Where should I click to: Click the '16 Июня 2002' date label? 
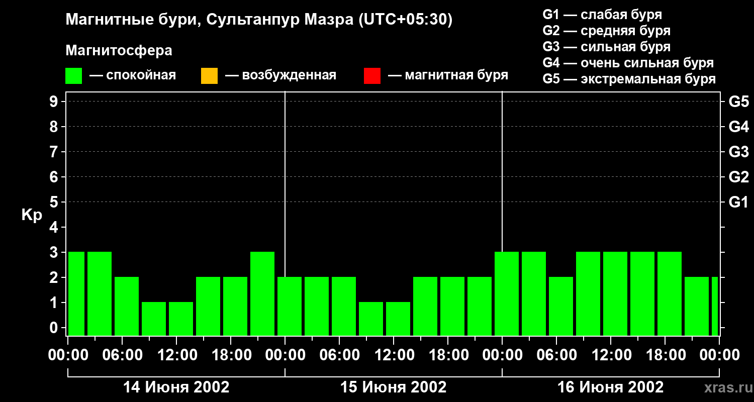pyautogui.click(x=611, y=387)
